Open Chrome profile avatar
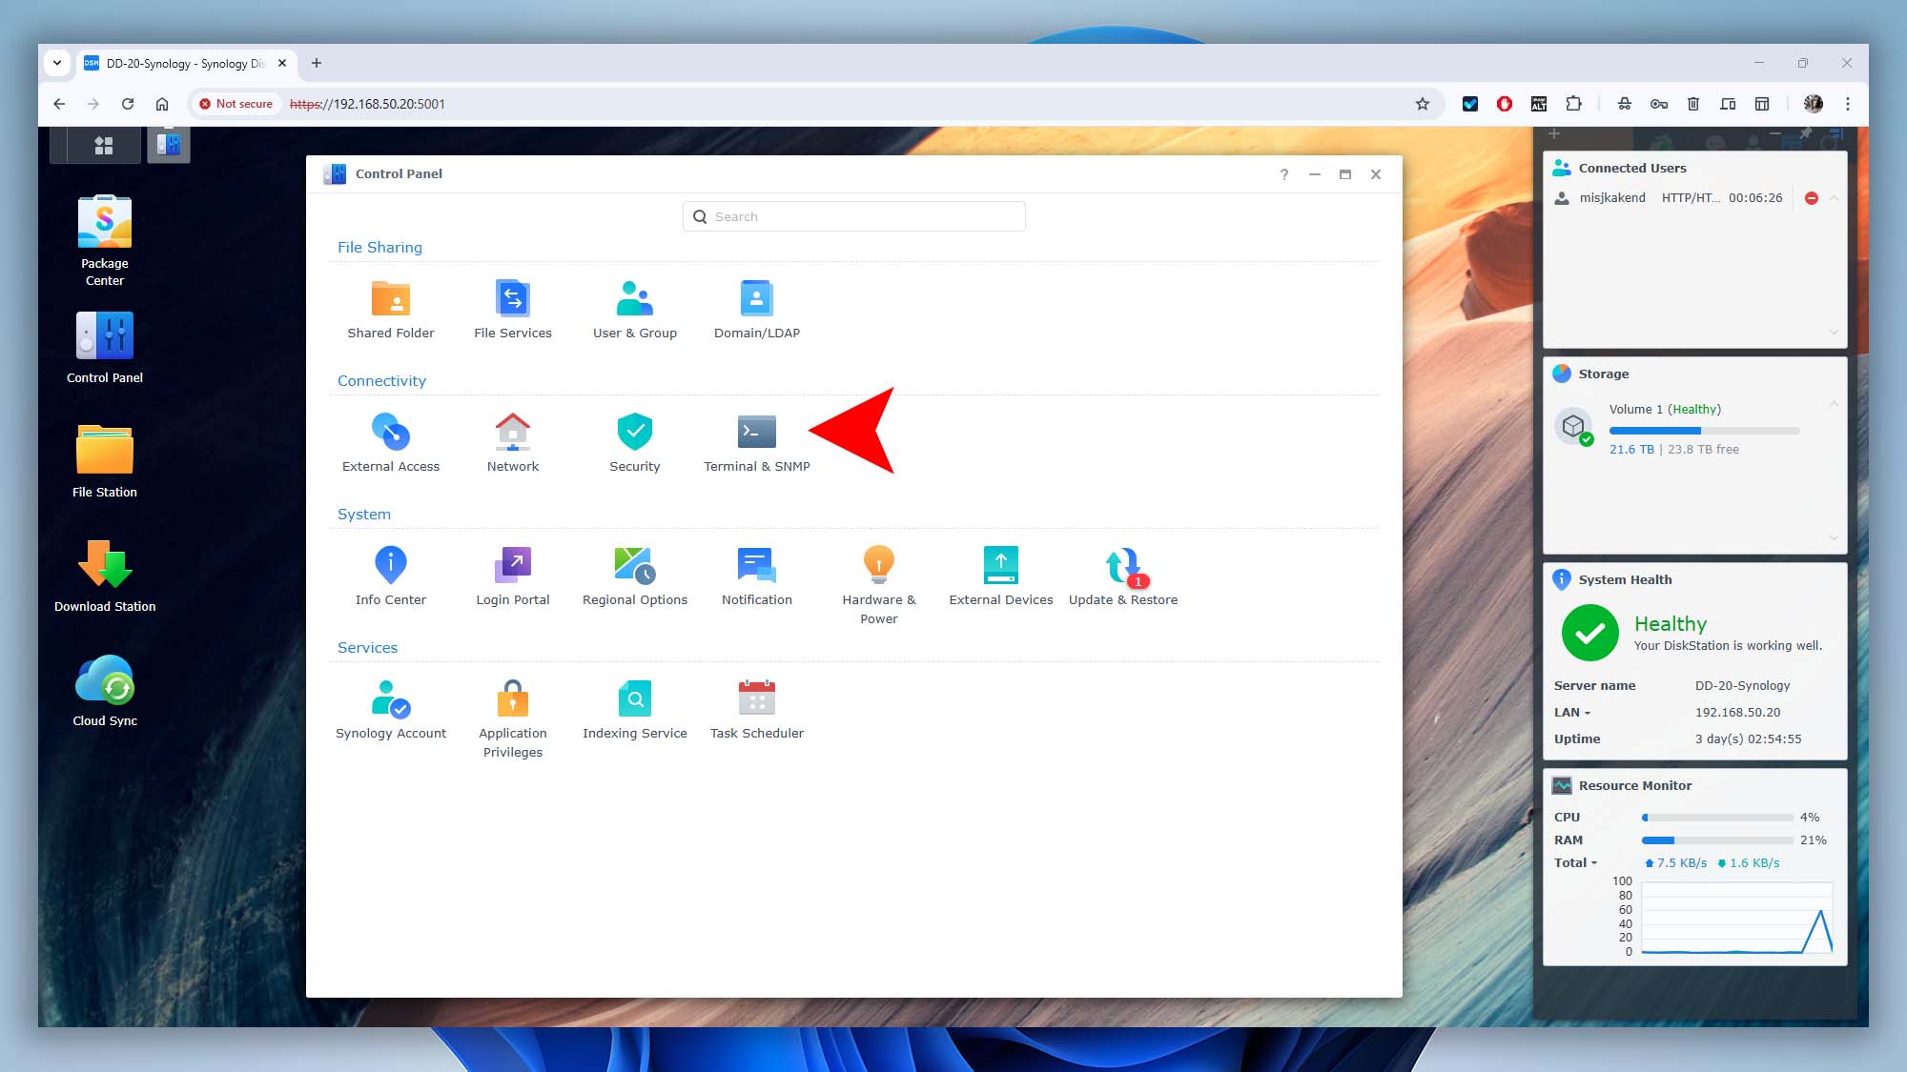Screen dimensions: 1907x1072 [1813, 104]
